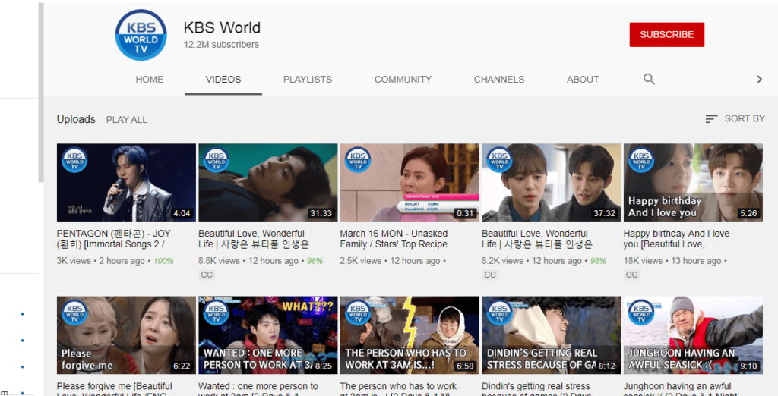Click March 16 MON Unasked Family title
778x396 pixels.
(400, 239)
